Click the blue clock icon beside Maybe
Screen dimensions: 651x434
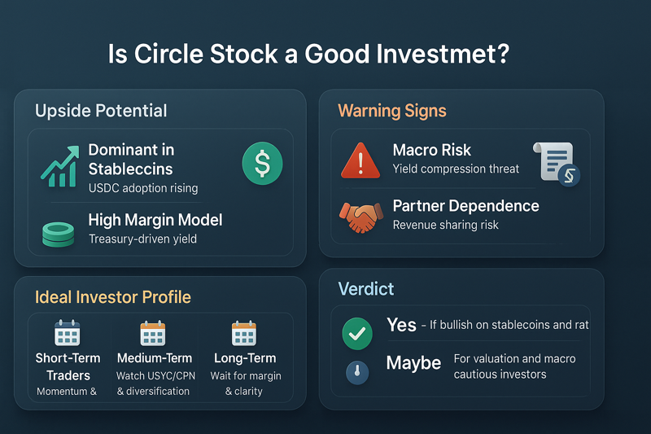click(357, 372)
